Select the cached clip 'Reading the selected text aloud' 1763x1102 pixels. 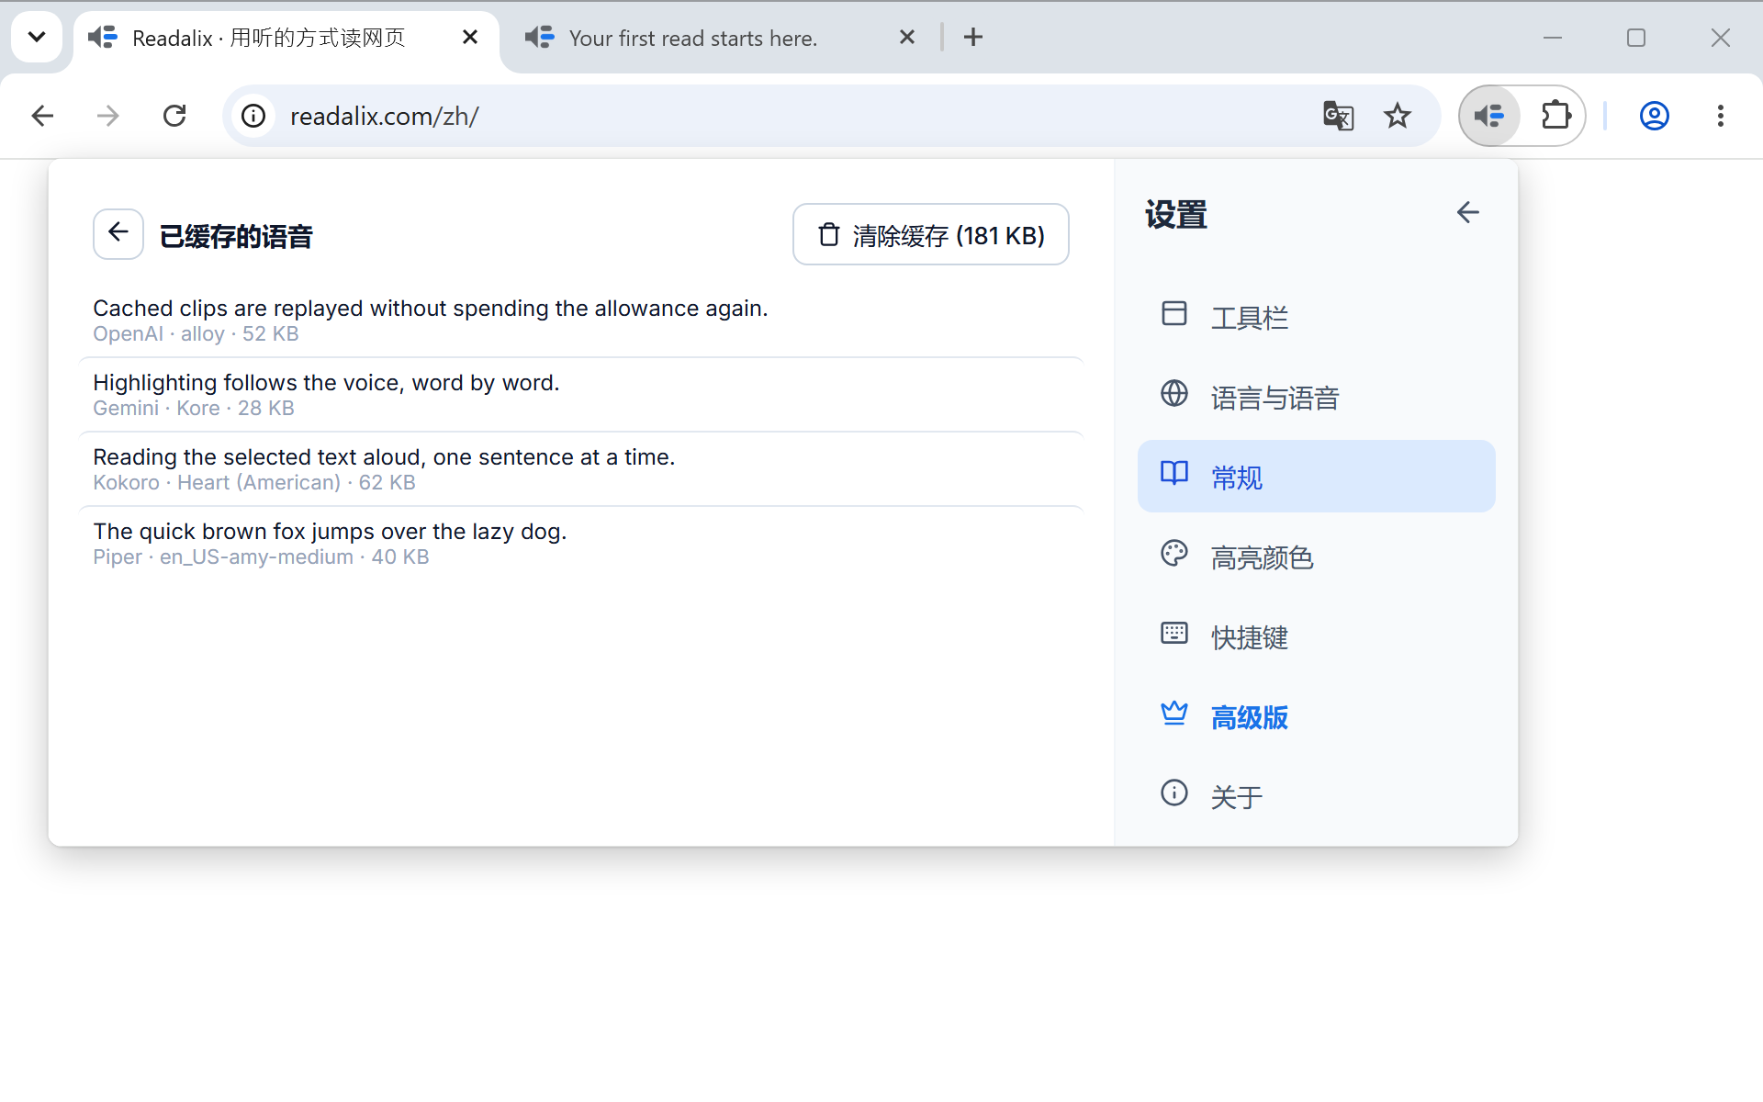point(581,469)
